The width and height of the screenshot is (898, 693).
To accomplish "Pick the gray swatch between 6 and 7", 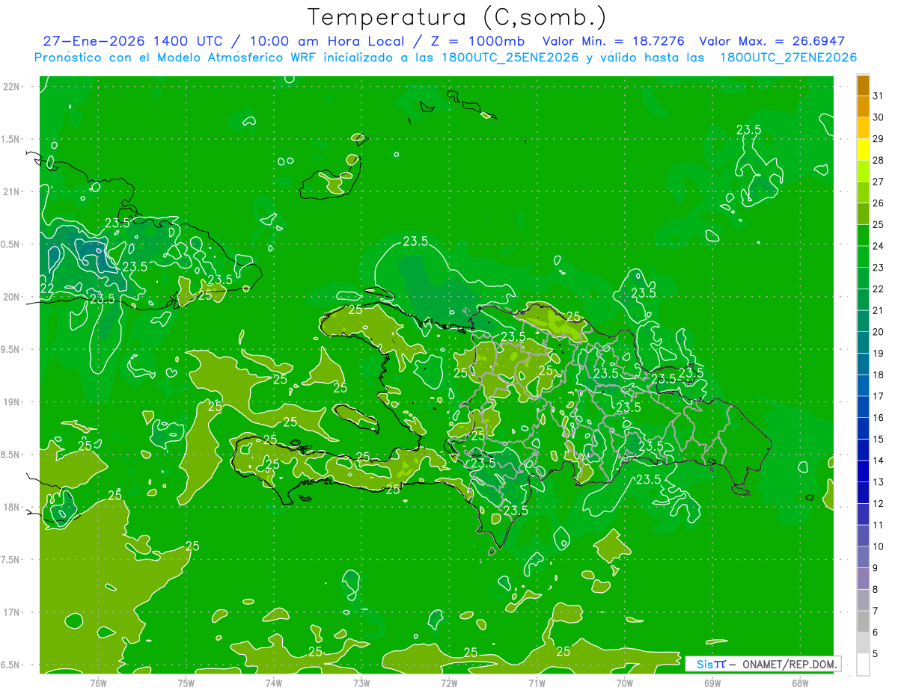I will 863,622.
